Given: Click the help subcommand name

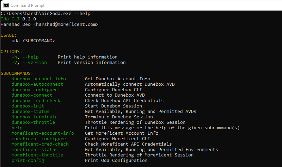Looking at the screenshot, I should point(17,128).
